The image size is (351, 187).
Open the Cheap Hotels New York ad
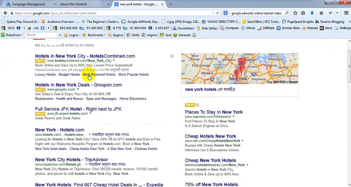[x=211, y=136]
